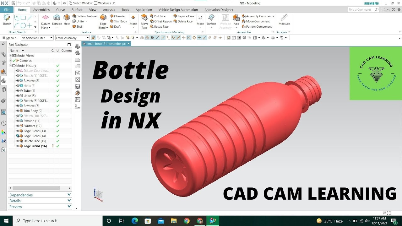This screenshot has height=226, width=402.
Task: Collapse the Model History node
Action: tap(10, 66)
